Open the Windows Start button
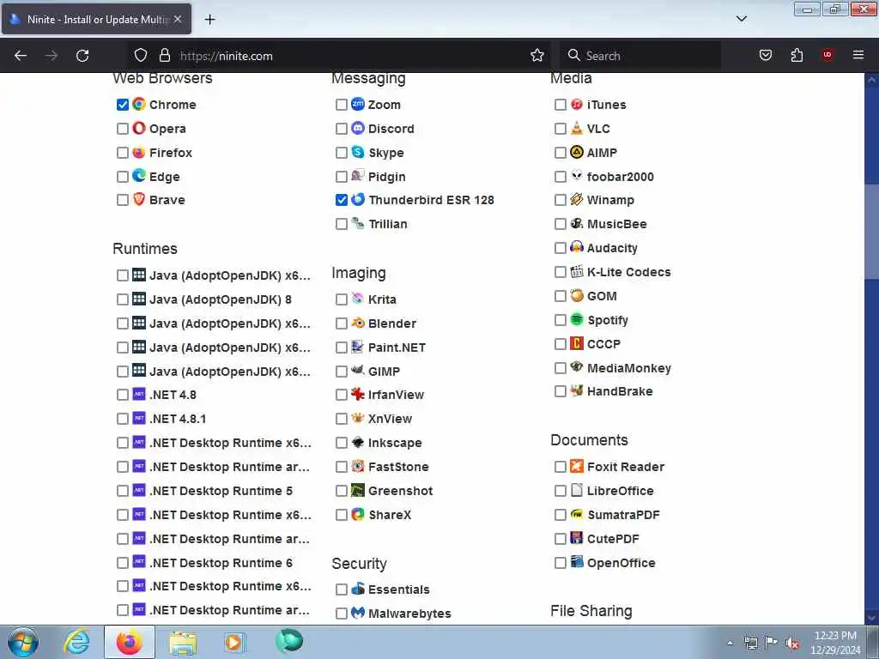The image size is (879, 659). tap(23, 642)
